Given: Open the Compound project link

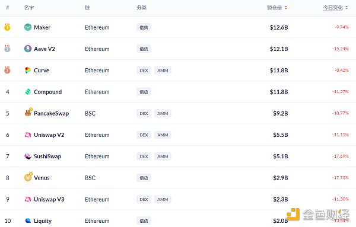Looking at the screenshot, I should pos(47,92).
